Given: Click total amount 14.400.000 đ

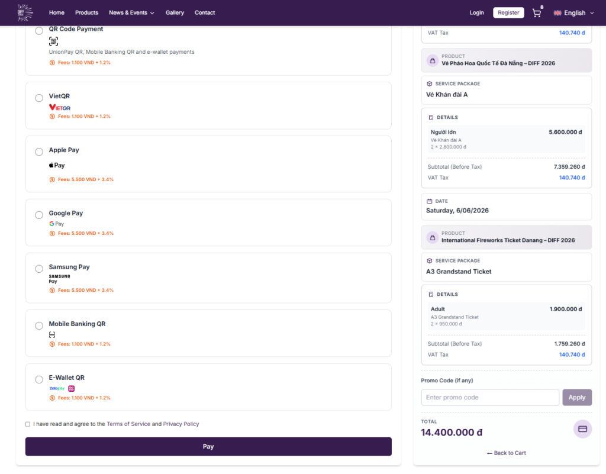Looking at the screenshot, I should (x=452, y=433).
